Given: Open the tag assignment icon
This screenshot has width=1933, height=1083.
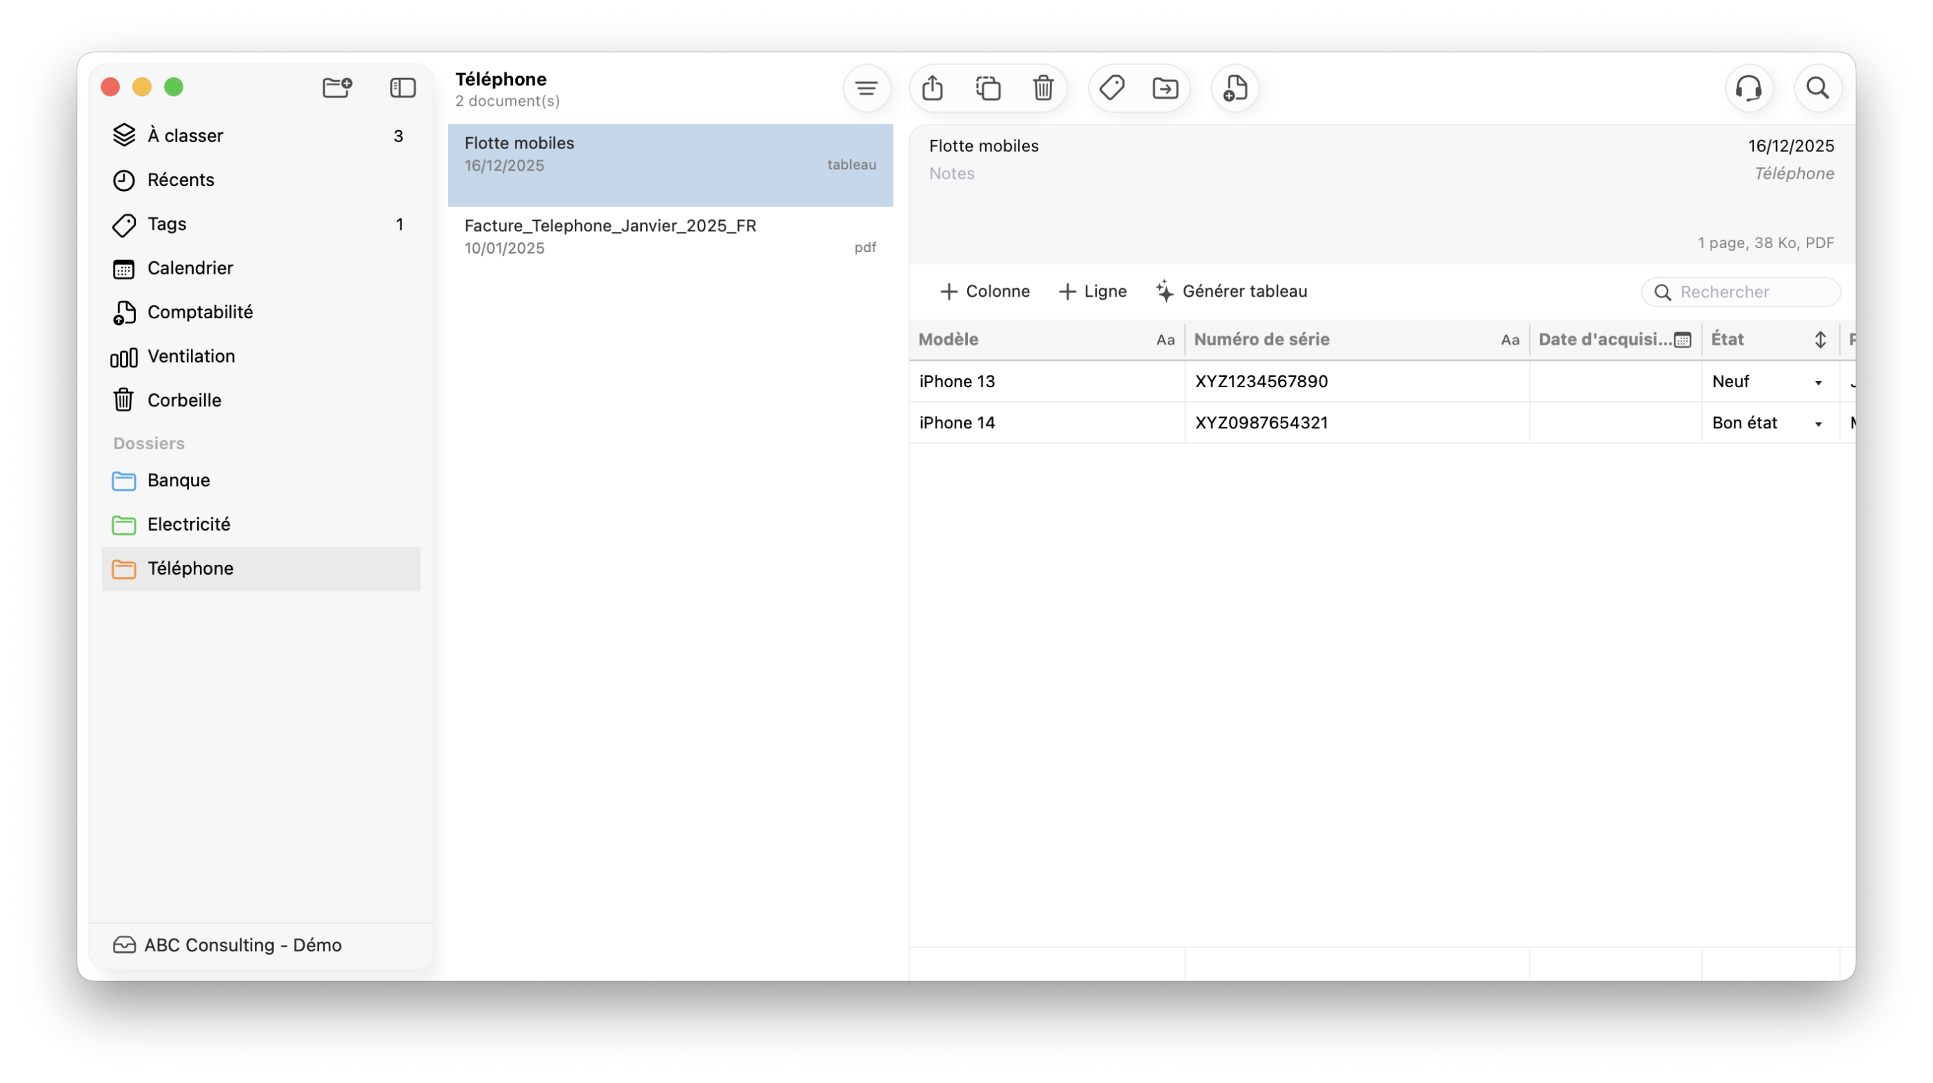Looking at the screenshot, I should [1111, 88].
